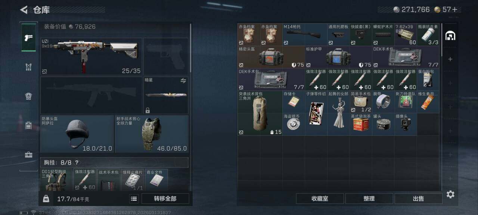Image resolution: width=478 pixels, height=215 pixels.
Task: Open the chest rig sidebar icon
Action: tap(28, 67)
